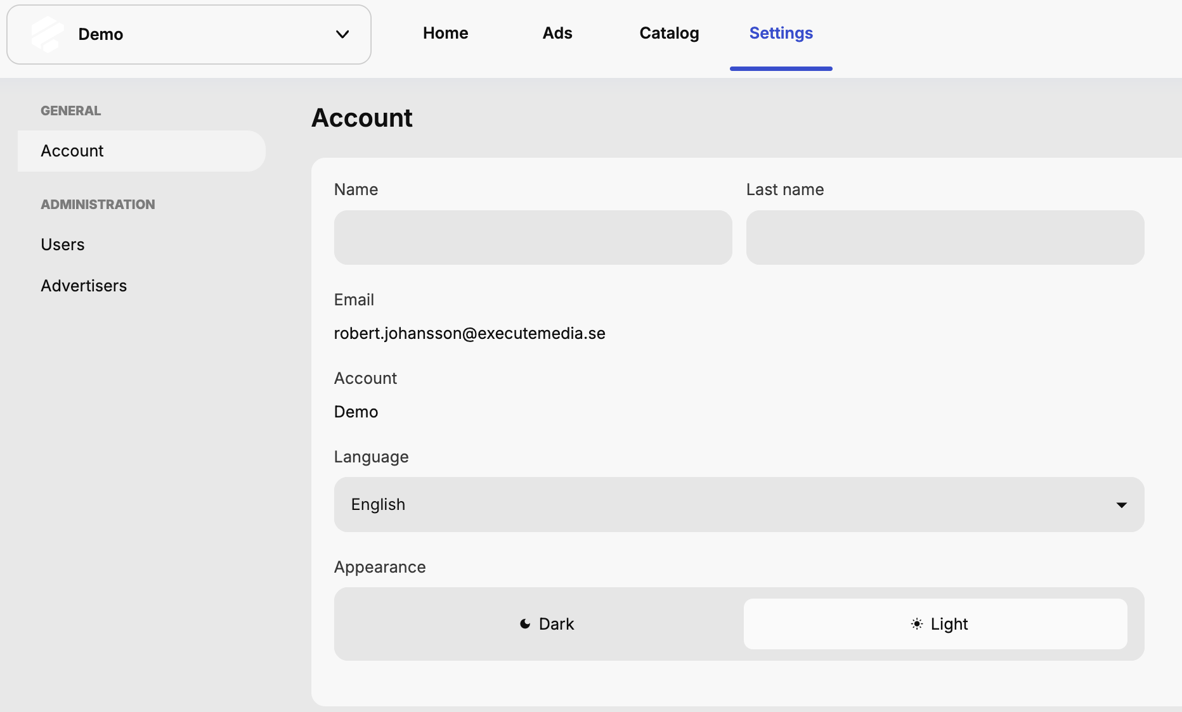Go to the Settings tab
This screenshot has height=712, width=1182.
[780, 33]
